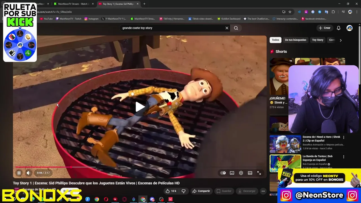
Task: Open the 'Interacty: contenido' bookmark
Action: (285, 19)
